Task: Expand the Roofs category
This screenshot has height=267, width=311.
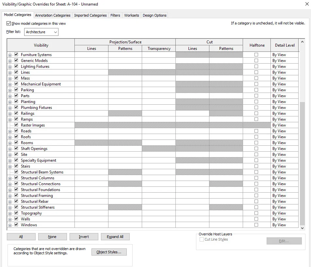Action: pos(10,137)
